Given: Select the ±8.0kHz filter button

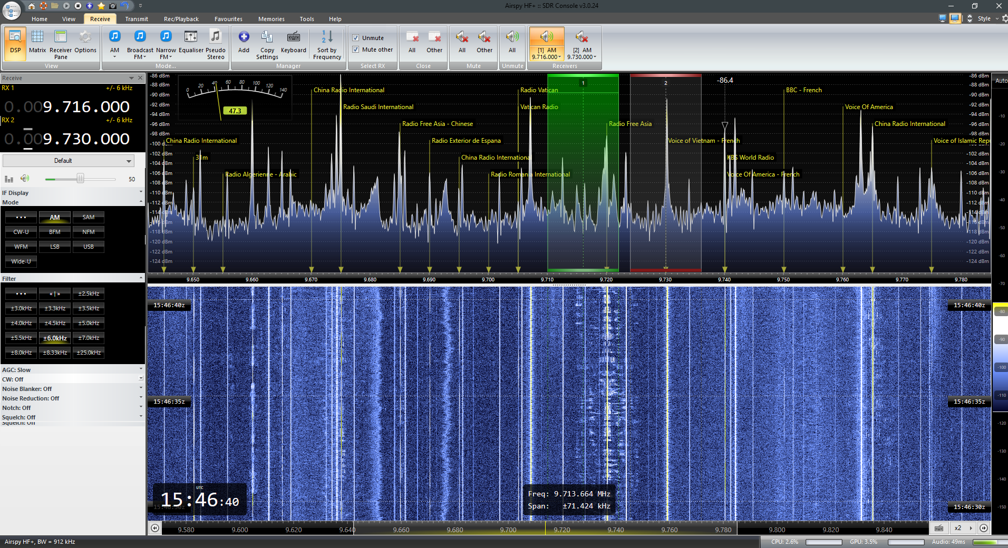Looking at the screenshot, I should 21,353.
